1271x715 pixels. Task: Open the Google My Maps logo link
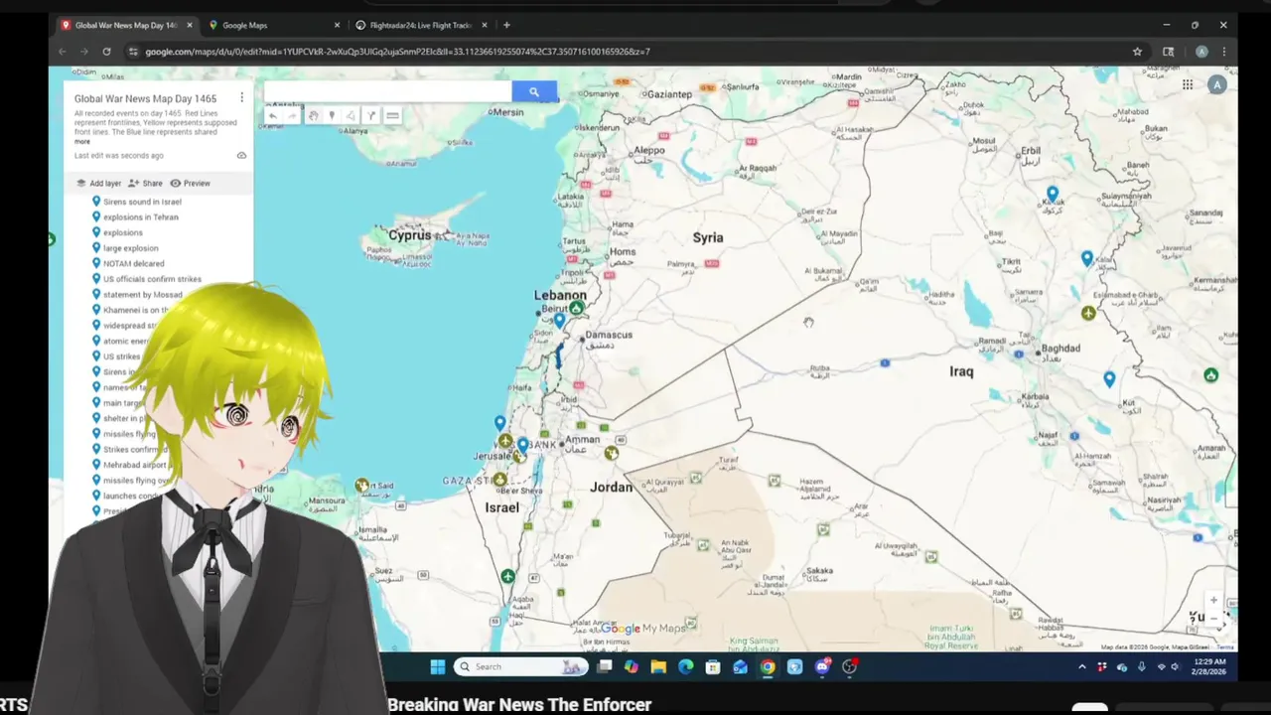pos(642,628)
